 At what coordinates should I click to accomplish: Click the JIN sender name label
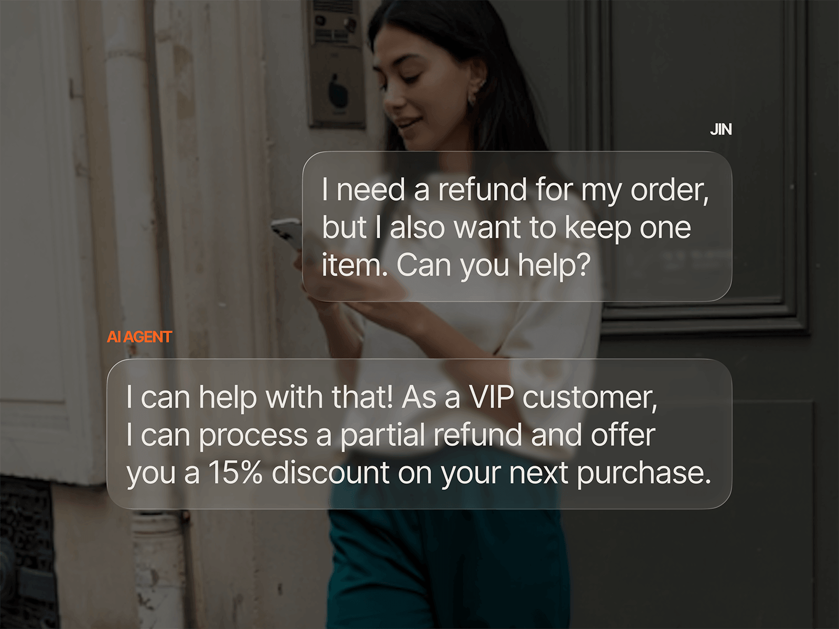click(720, 129)
